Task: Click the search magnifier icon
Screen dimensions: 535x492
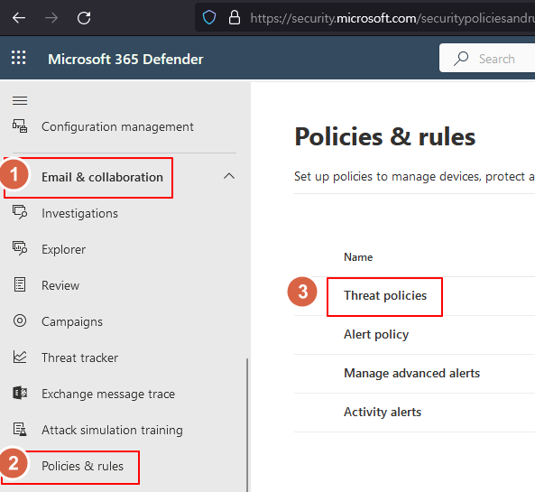Action: click(x=461, y=59)
